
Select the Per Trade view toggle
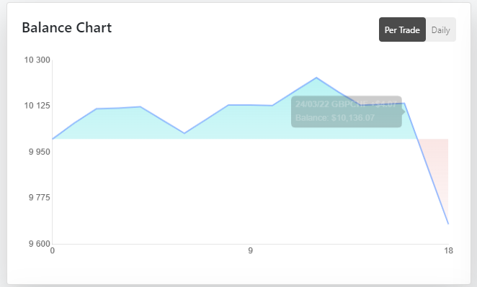click(402, 29)
